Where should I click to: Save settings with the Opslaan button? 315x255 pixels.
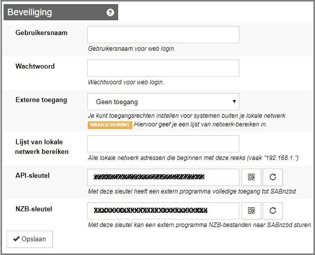29,239
